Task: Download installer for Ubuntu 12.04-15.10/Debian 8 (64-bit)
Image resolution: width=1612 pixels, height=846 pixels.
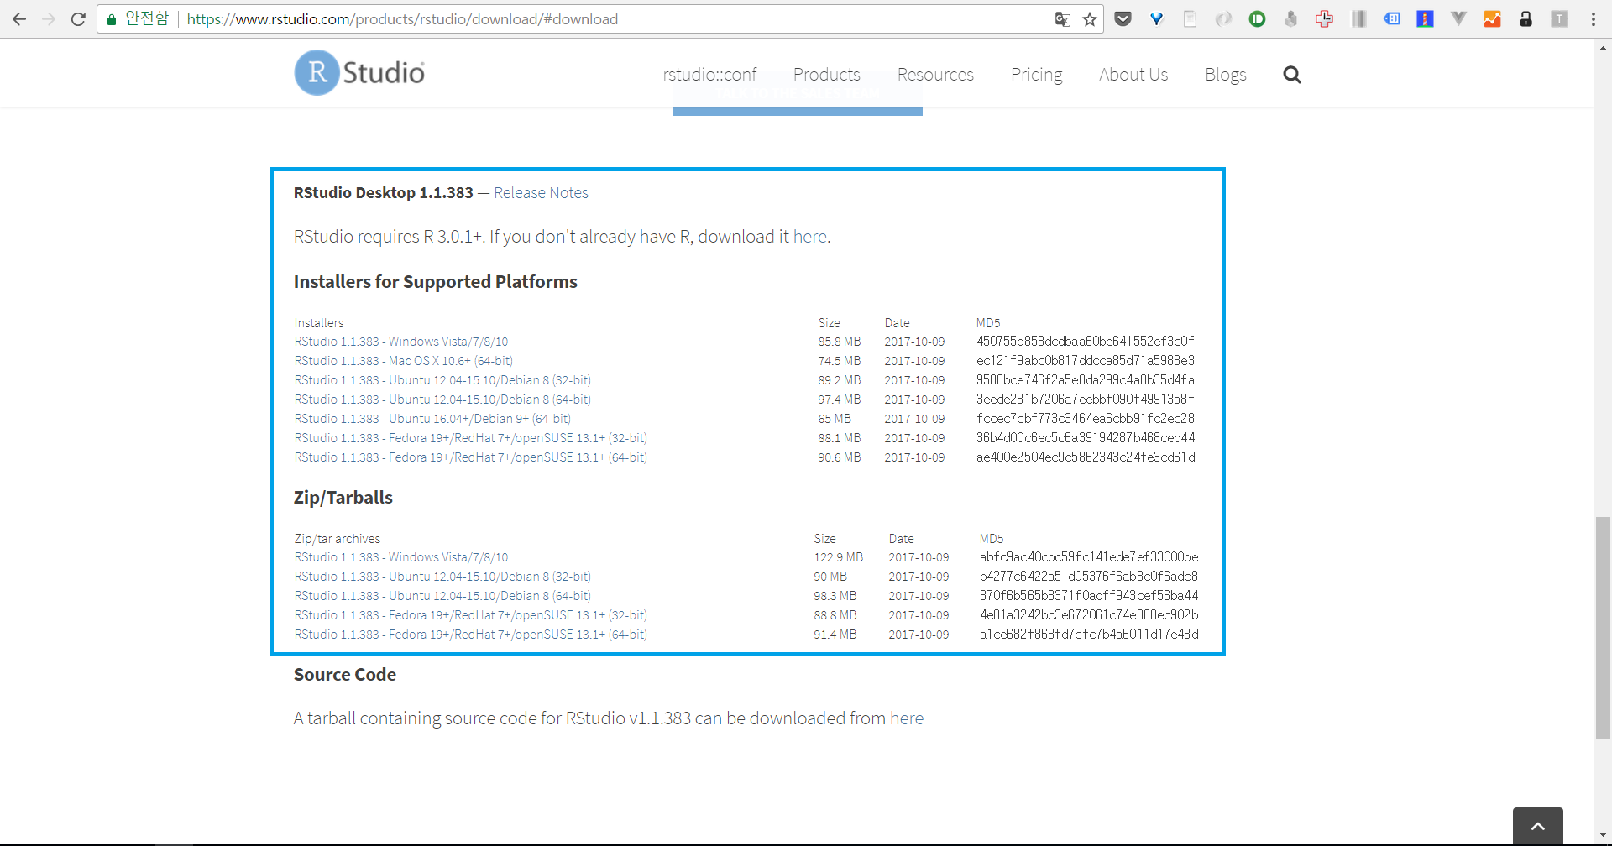Action: [442, 399]
